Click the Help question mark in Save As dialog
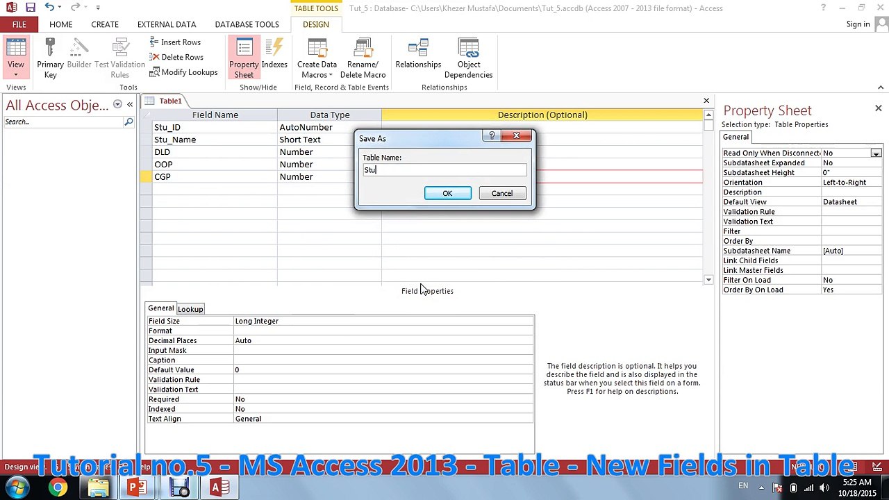The image size is (889, 500). [492, 136]
